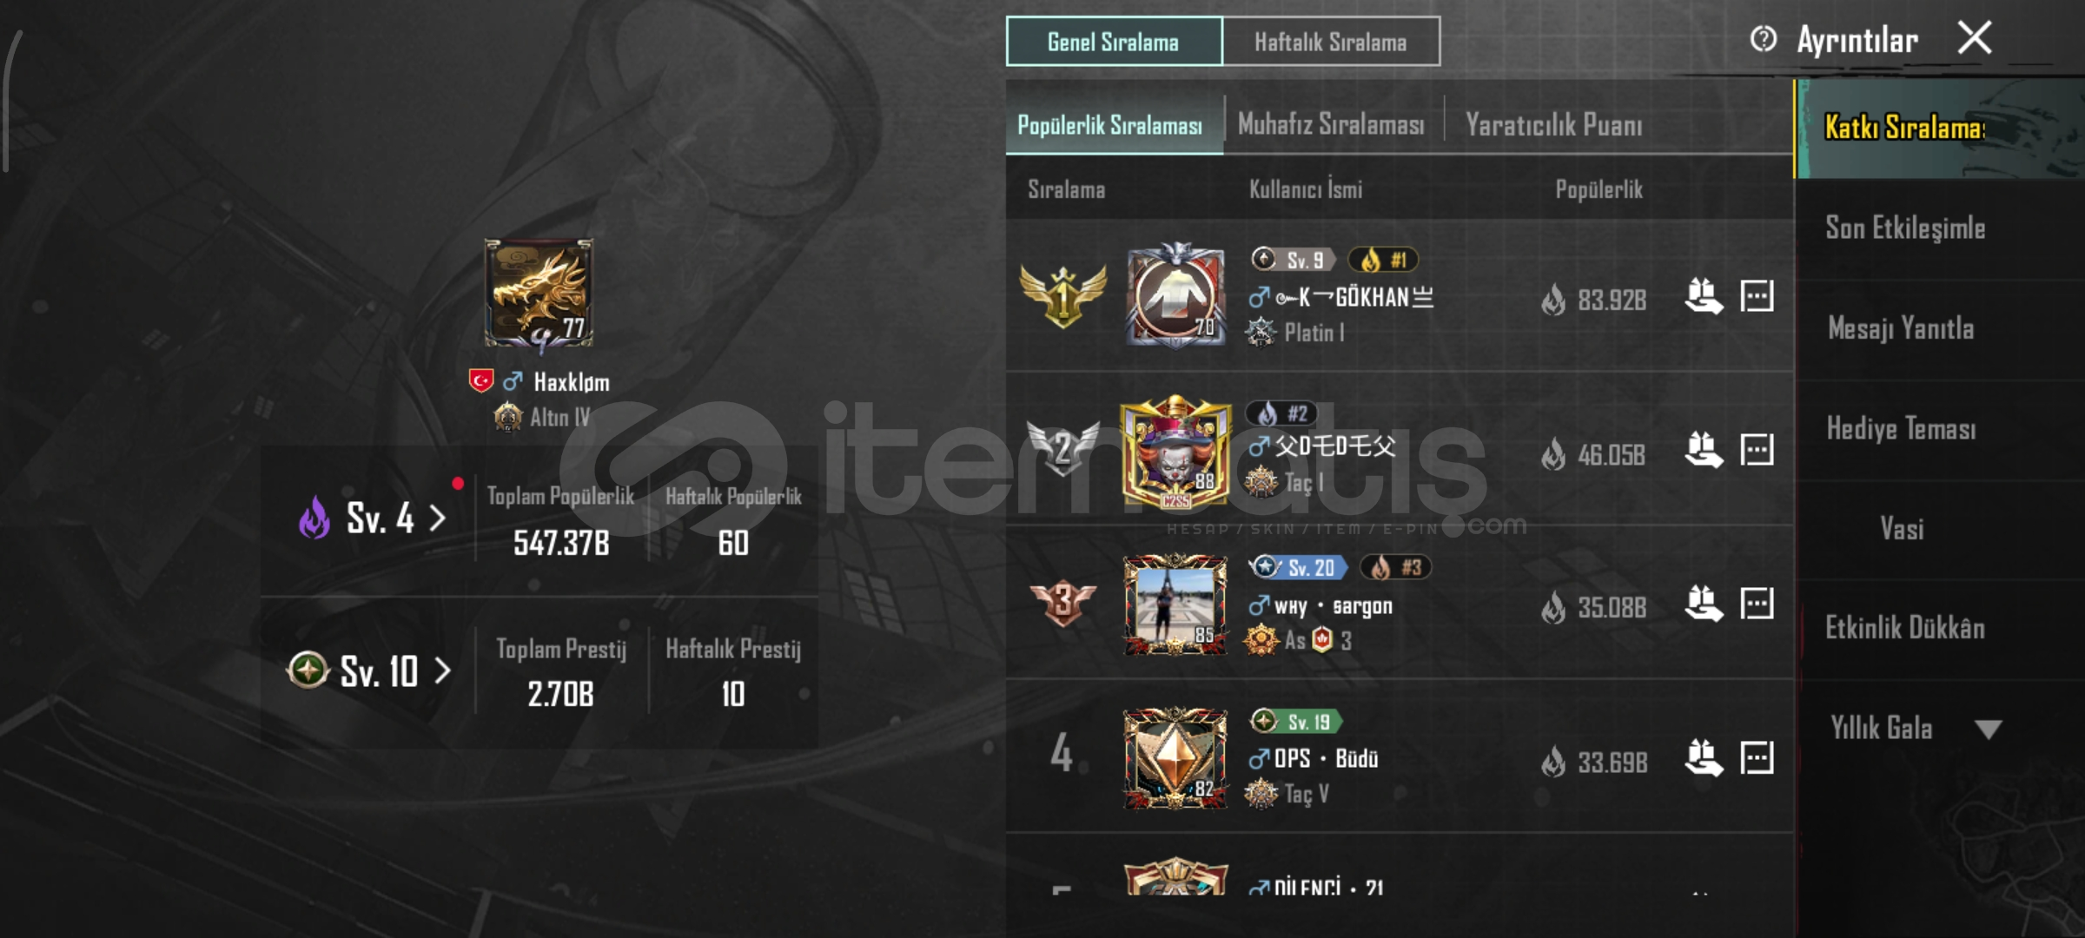Open more options for OPS Büdü

point(1757,757)
